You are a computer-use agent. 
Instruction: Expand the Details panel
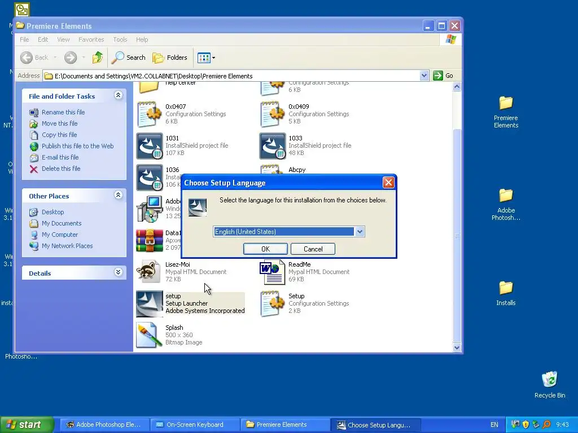click(118, 272)
